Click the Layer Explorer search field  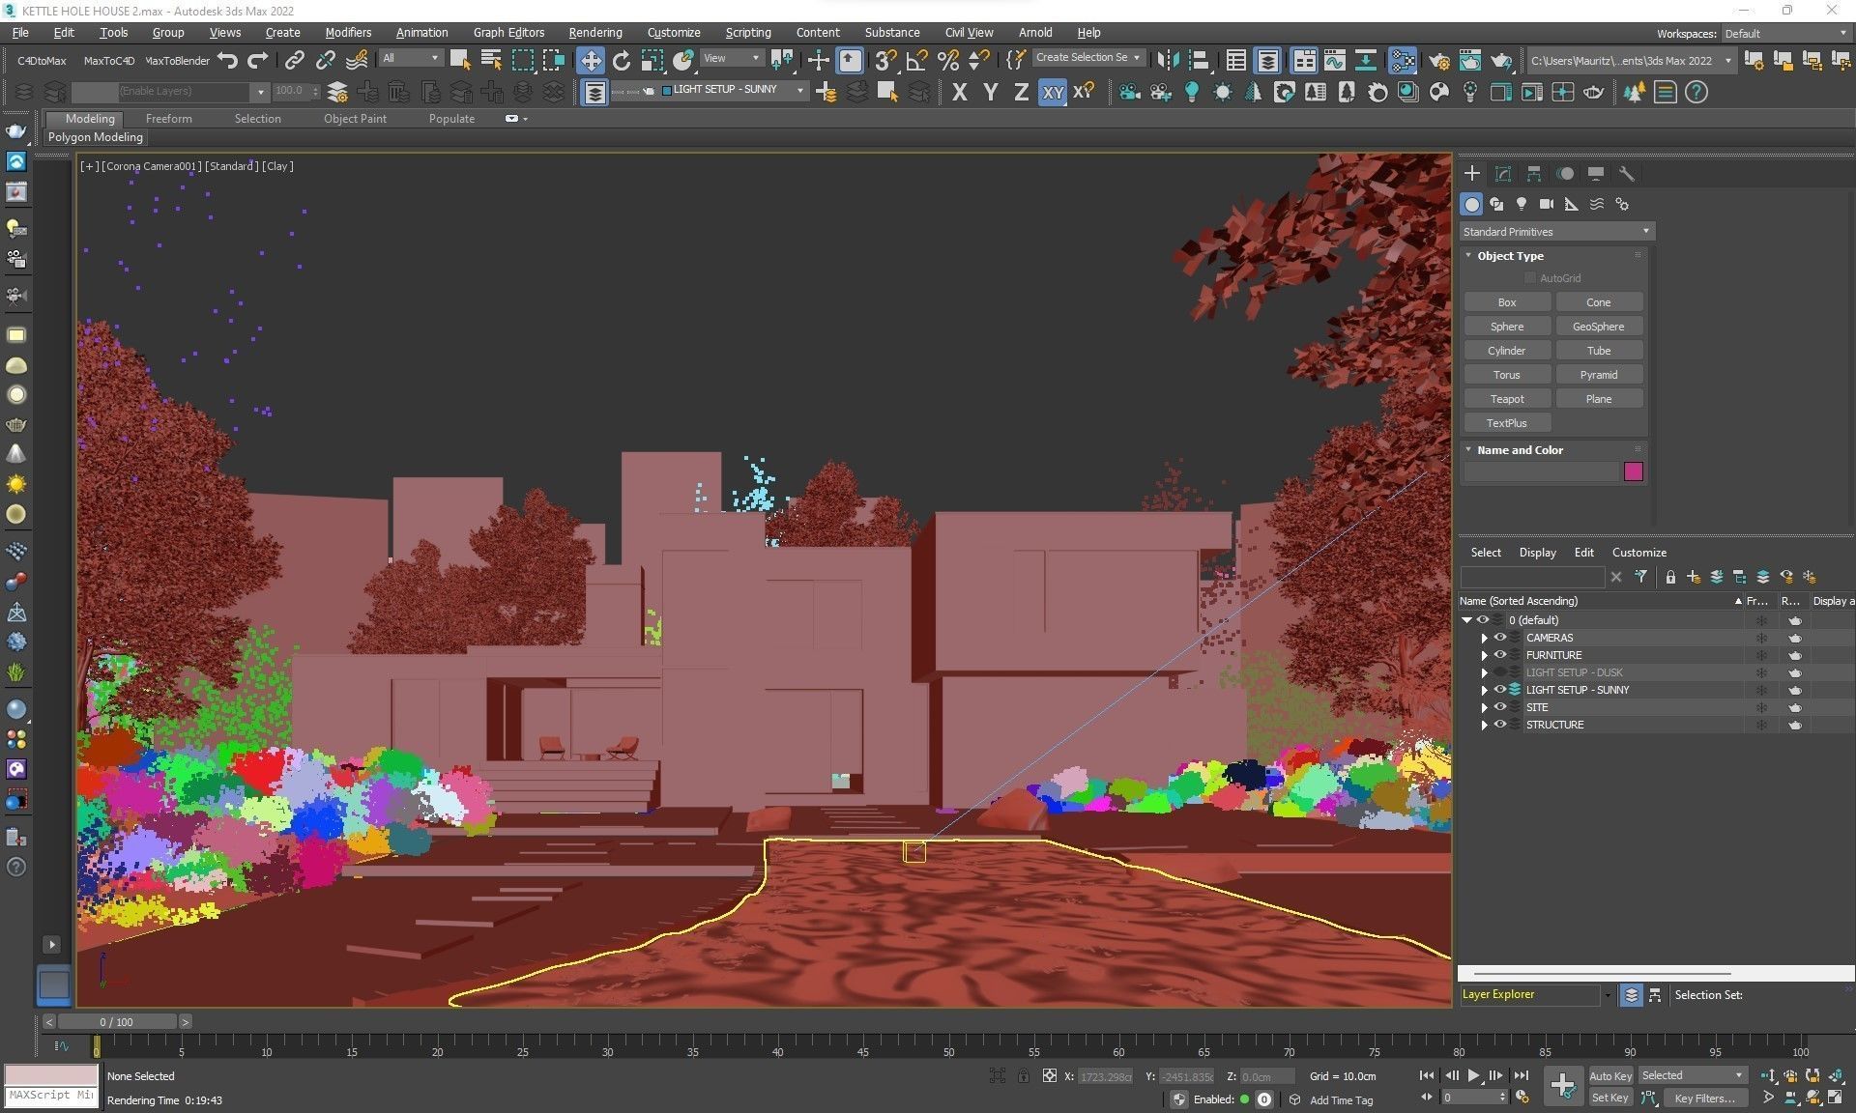click(x=1532, y=577)
